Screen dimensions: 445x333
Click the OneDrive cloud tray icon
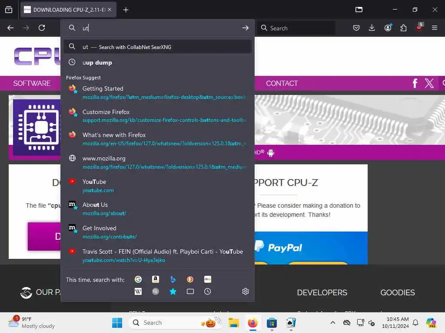click(346, 323)
